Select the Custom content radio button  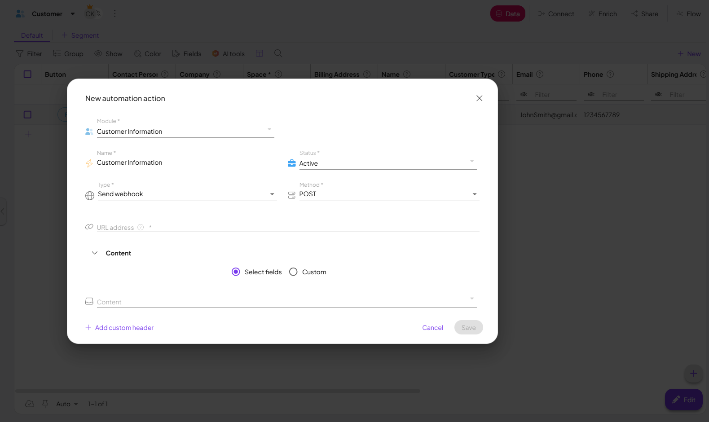click(x=293, y=272)
